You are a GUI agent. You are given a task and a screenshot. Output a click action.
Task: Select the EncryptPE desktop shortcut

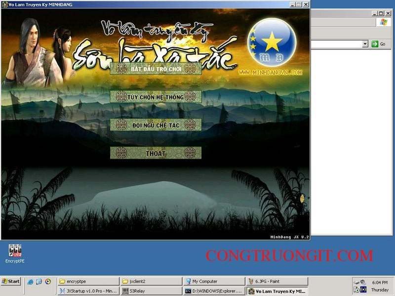[15, 254]
